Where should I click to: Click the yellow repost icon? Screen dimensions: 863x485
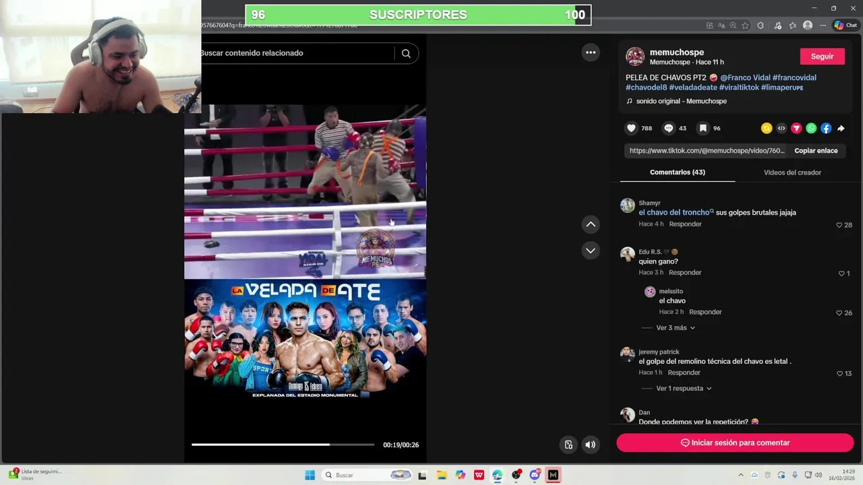click(767, 128)
